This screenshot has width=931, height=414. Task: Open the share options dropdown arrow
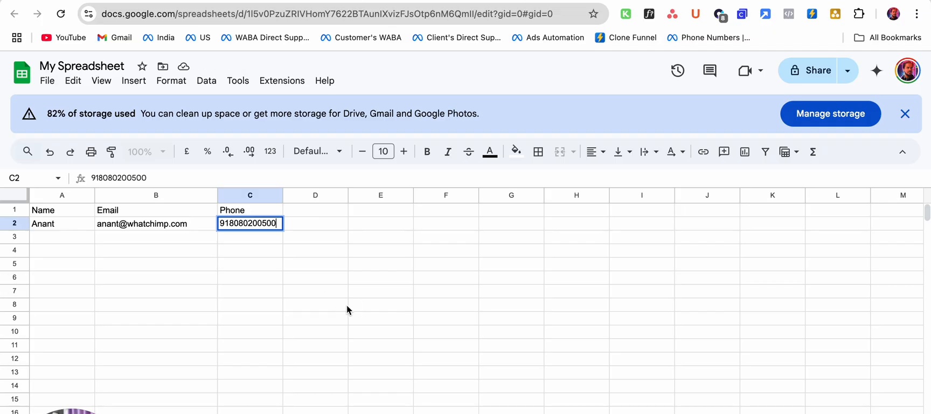point(847,70)
